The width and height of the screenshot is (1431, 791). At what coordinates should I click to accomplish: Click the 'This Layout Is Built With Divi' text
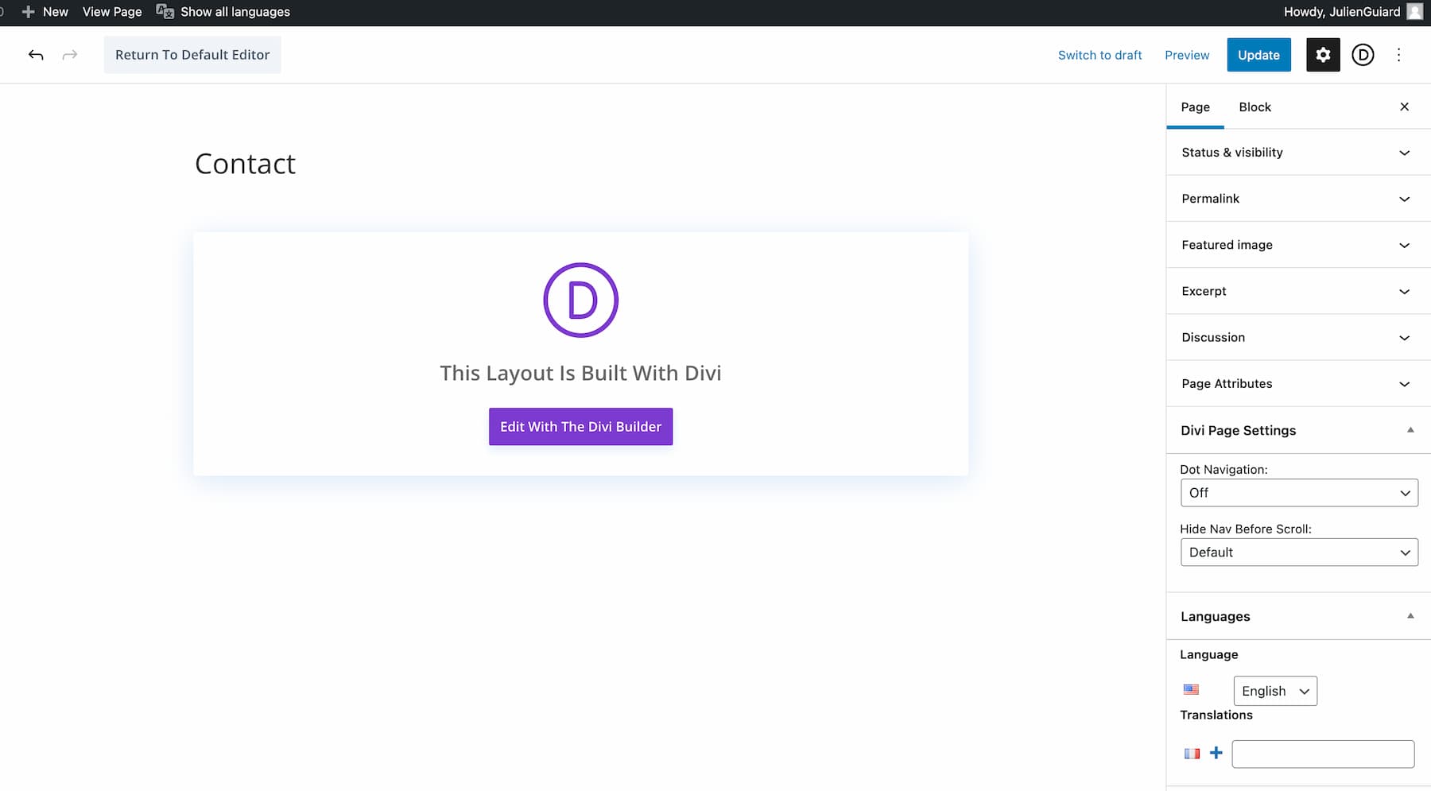point(580,373)
